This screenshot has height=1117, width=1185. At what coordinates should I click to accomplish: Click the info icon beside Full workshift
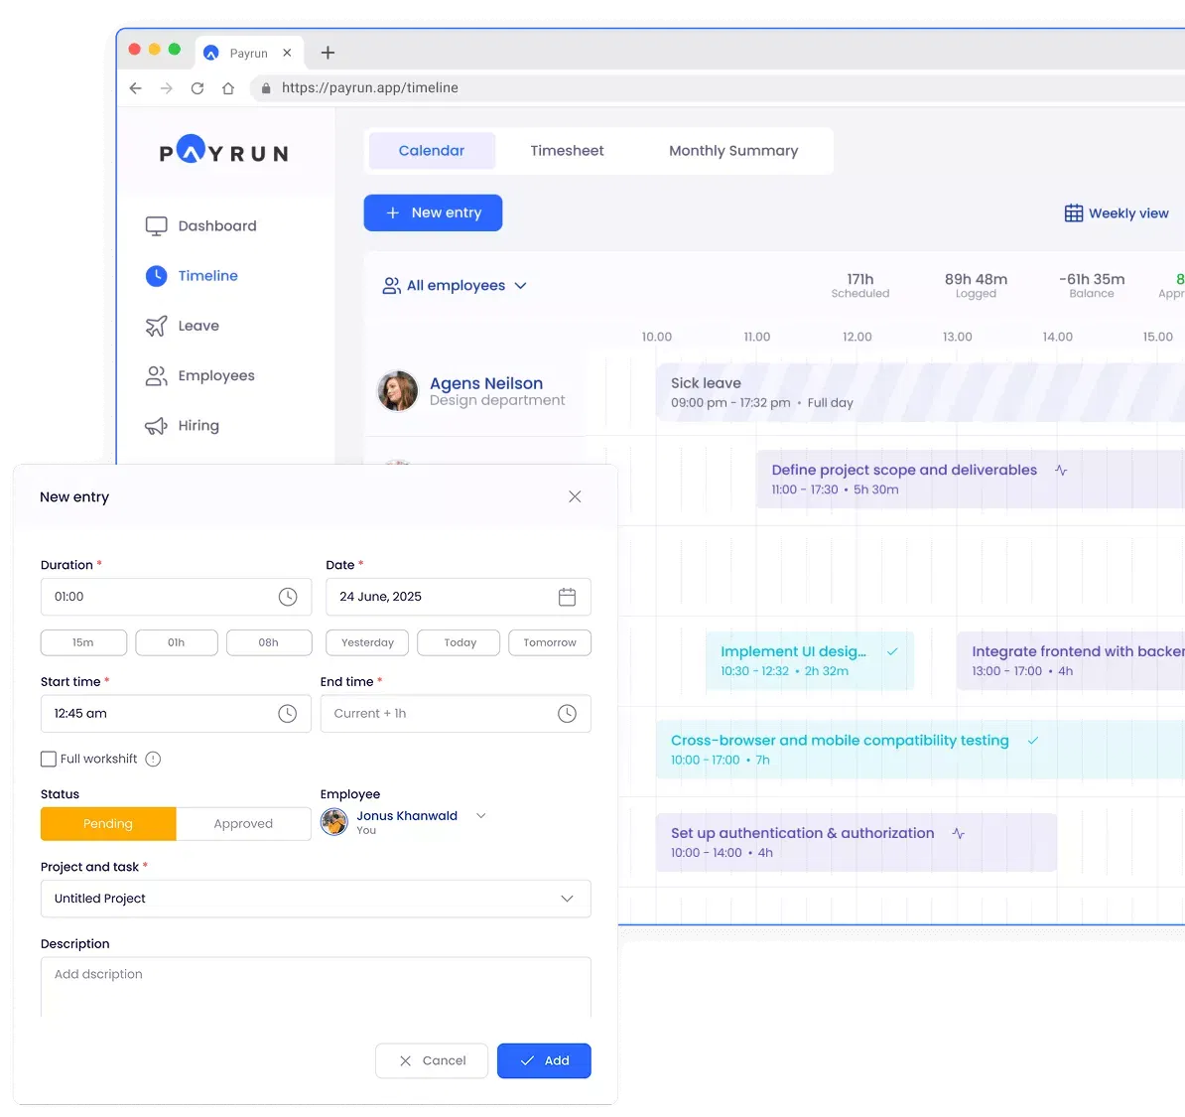153,760
